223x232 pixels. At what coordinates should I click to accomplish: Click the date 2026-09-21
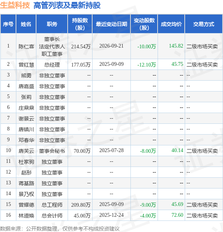pos(111,46)
